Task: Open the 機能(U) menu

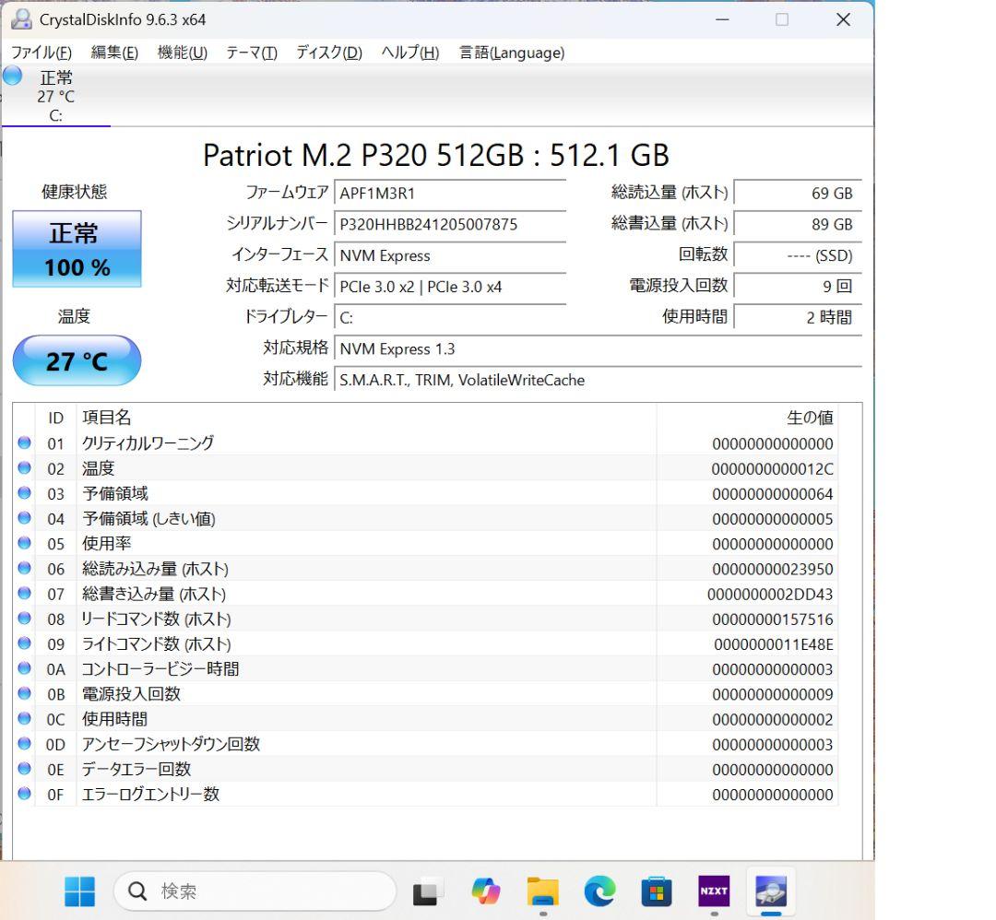Action: (x=181, y=53)
